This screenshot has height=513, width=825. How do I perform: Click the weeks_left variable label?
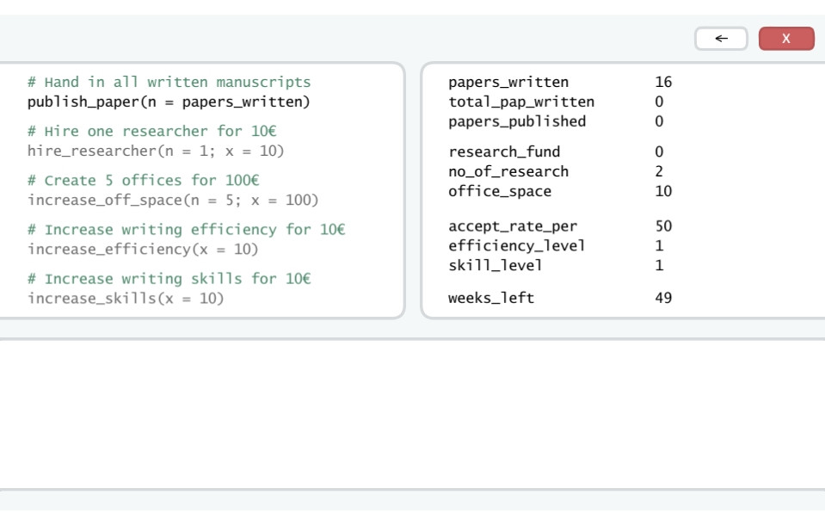(x=491, y=298)
